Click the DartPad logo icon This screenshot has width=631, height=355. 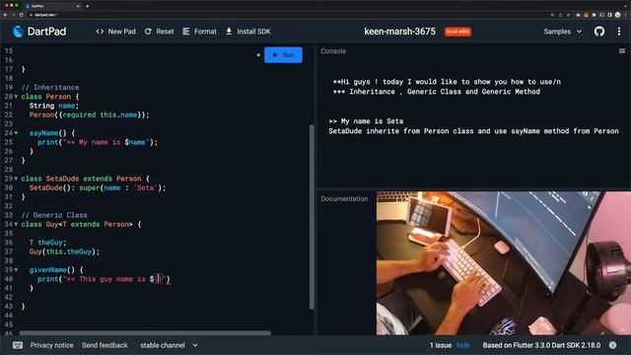18,32
